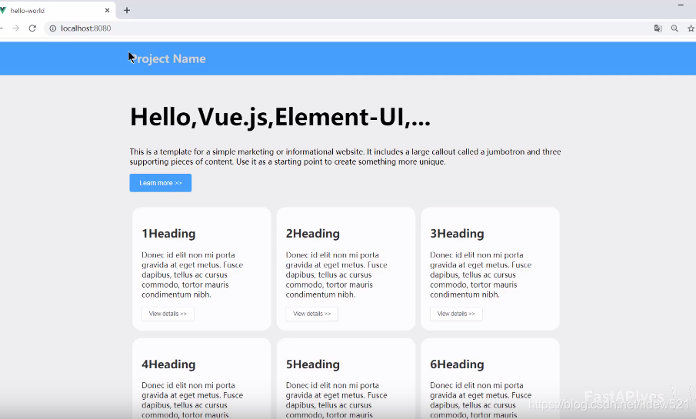
Task: Click the zoom magnifier icon
Action: 674,28
